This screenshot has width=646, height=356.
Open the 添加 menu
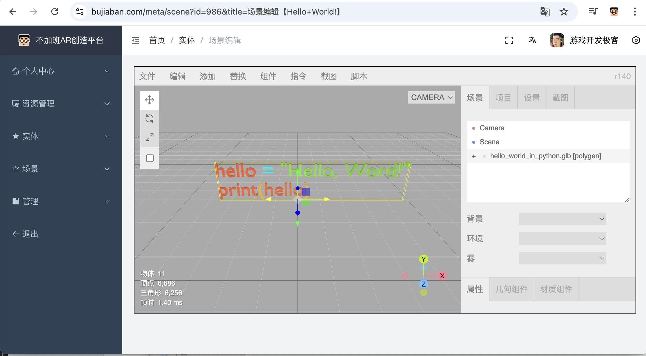point(208,76)
